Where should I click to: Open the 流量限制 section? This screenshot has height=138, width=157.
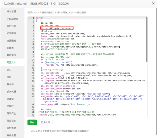(x=11, y=41)
